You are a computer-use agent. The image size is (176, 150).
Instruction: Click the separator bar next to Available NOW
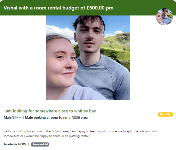(29, 144)
